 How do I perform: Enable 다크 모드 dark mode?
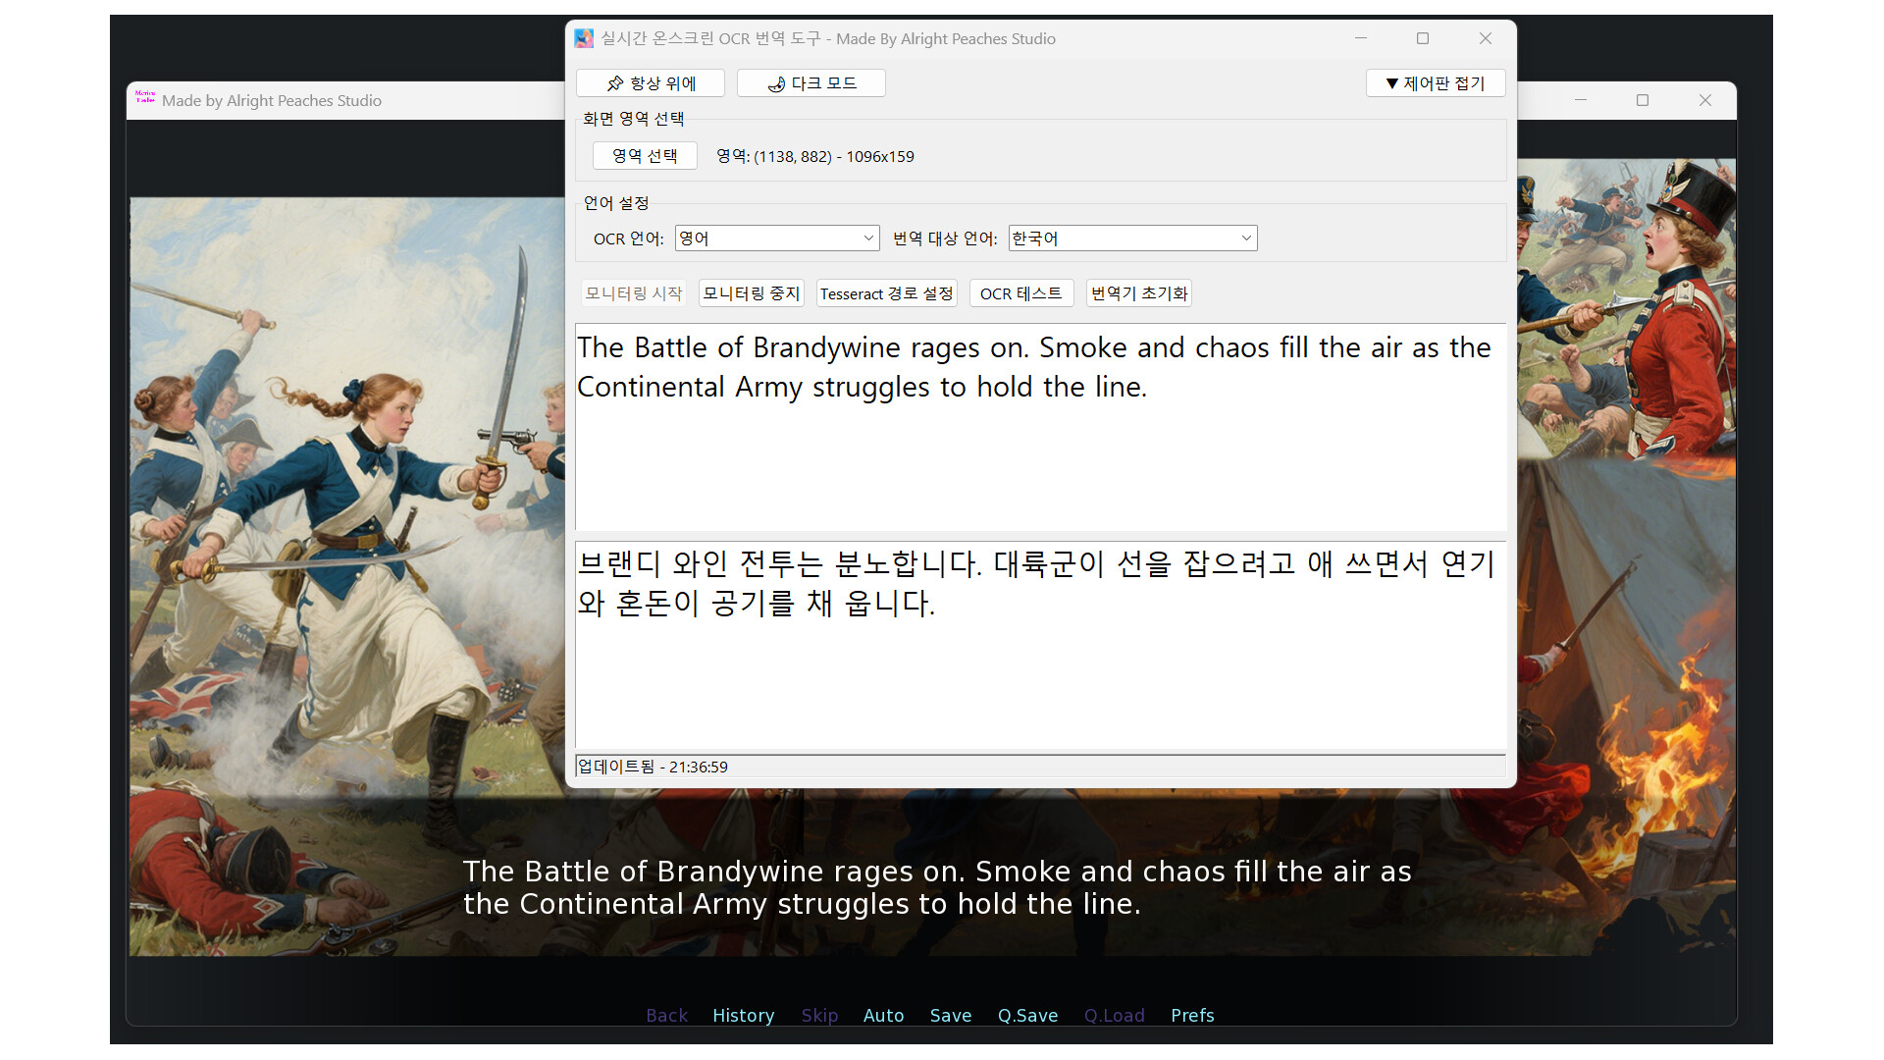pos(811,82)
